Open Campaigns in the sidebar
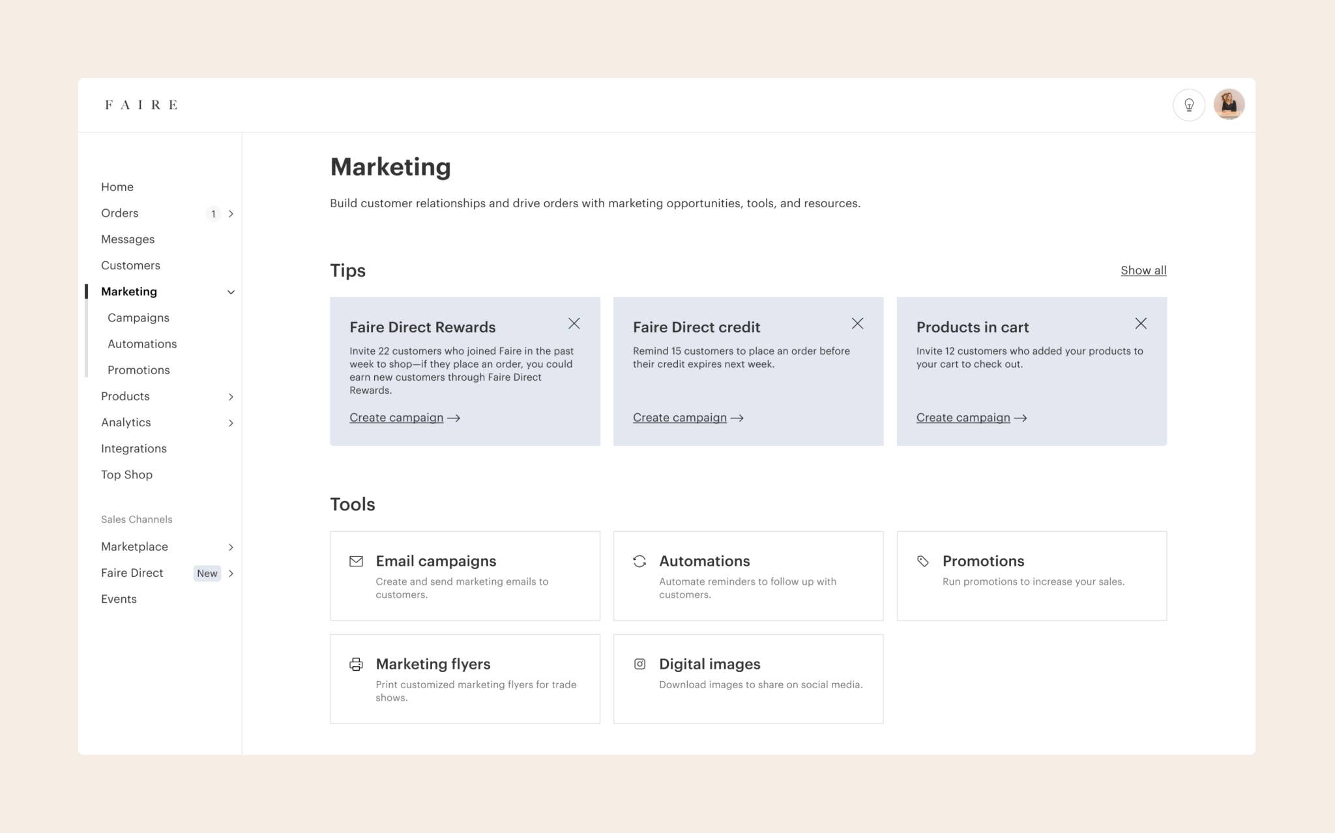This screenshot has width=1335, height=833. 138,318
